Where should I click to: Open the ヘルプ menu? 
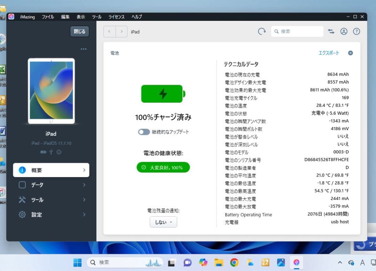click(x=137, y=17)
